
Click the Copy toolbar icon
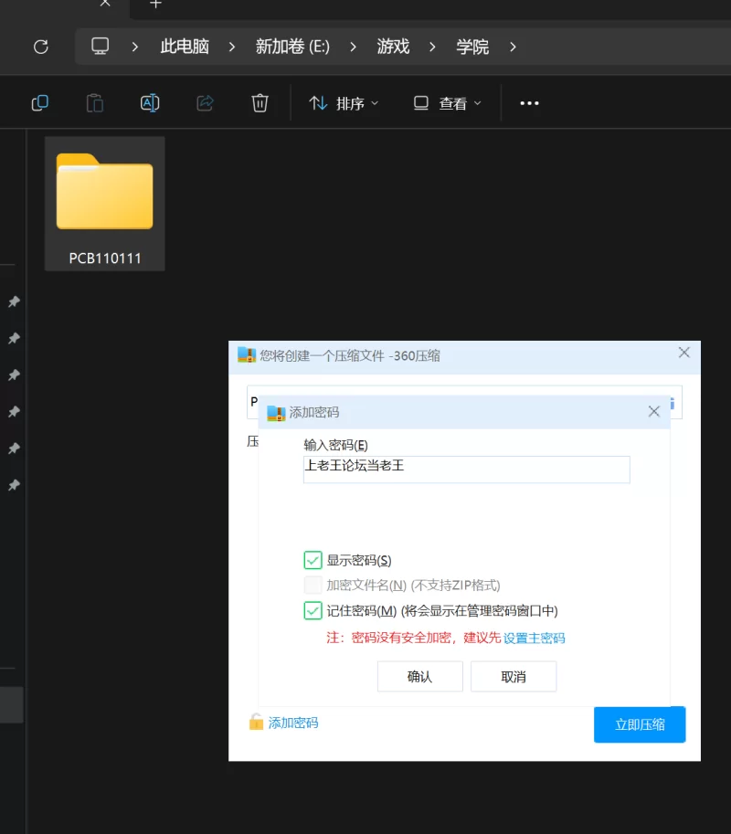(40, 102)
